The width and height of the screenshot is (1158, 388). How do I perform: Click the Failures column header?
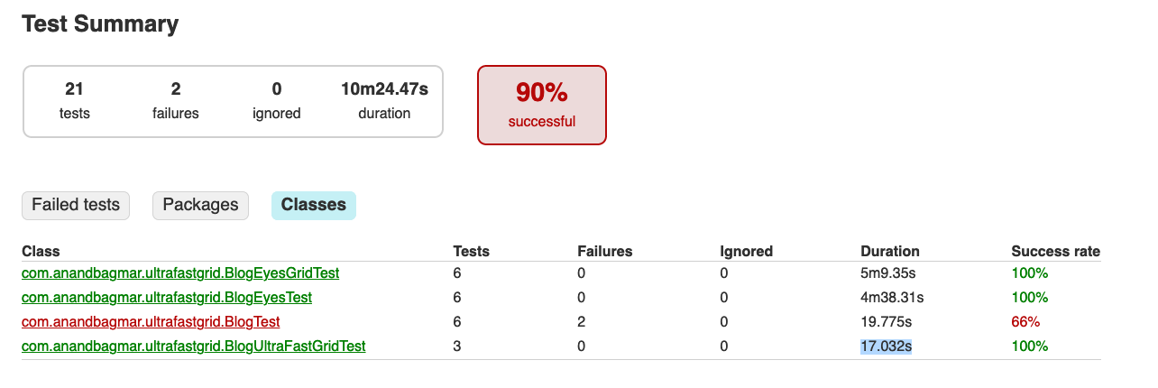(x=605, y=251)
